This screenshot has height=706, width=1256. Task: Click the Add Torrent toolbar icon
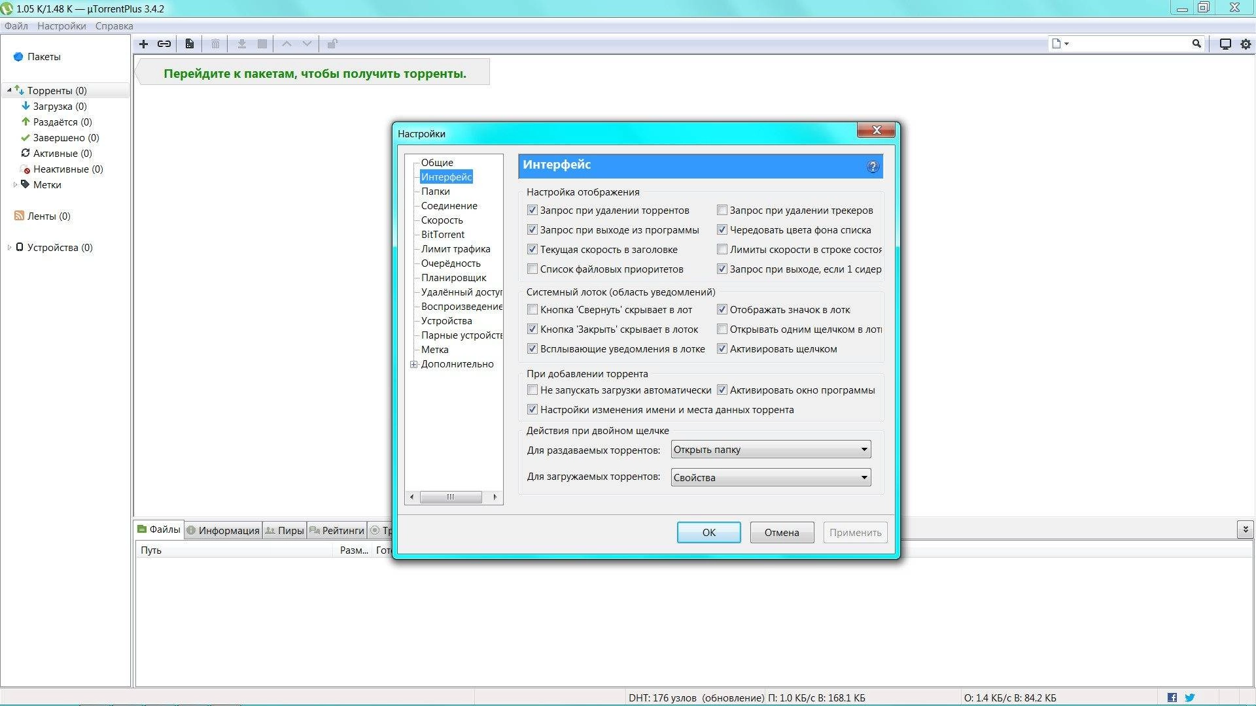click(143, 43)
